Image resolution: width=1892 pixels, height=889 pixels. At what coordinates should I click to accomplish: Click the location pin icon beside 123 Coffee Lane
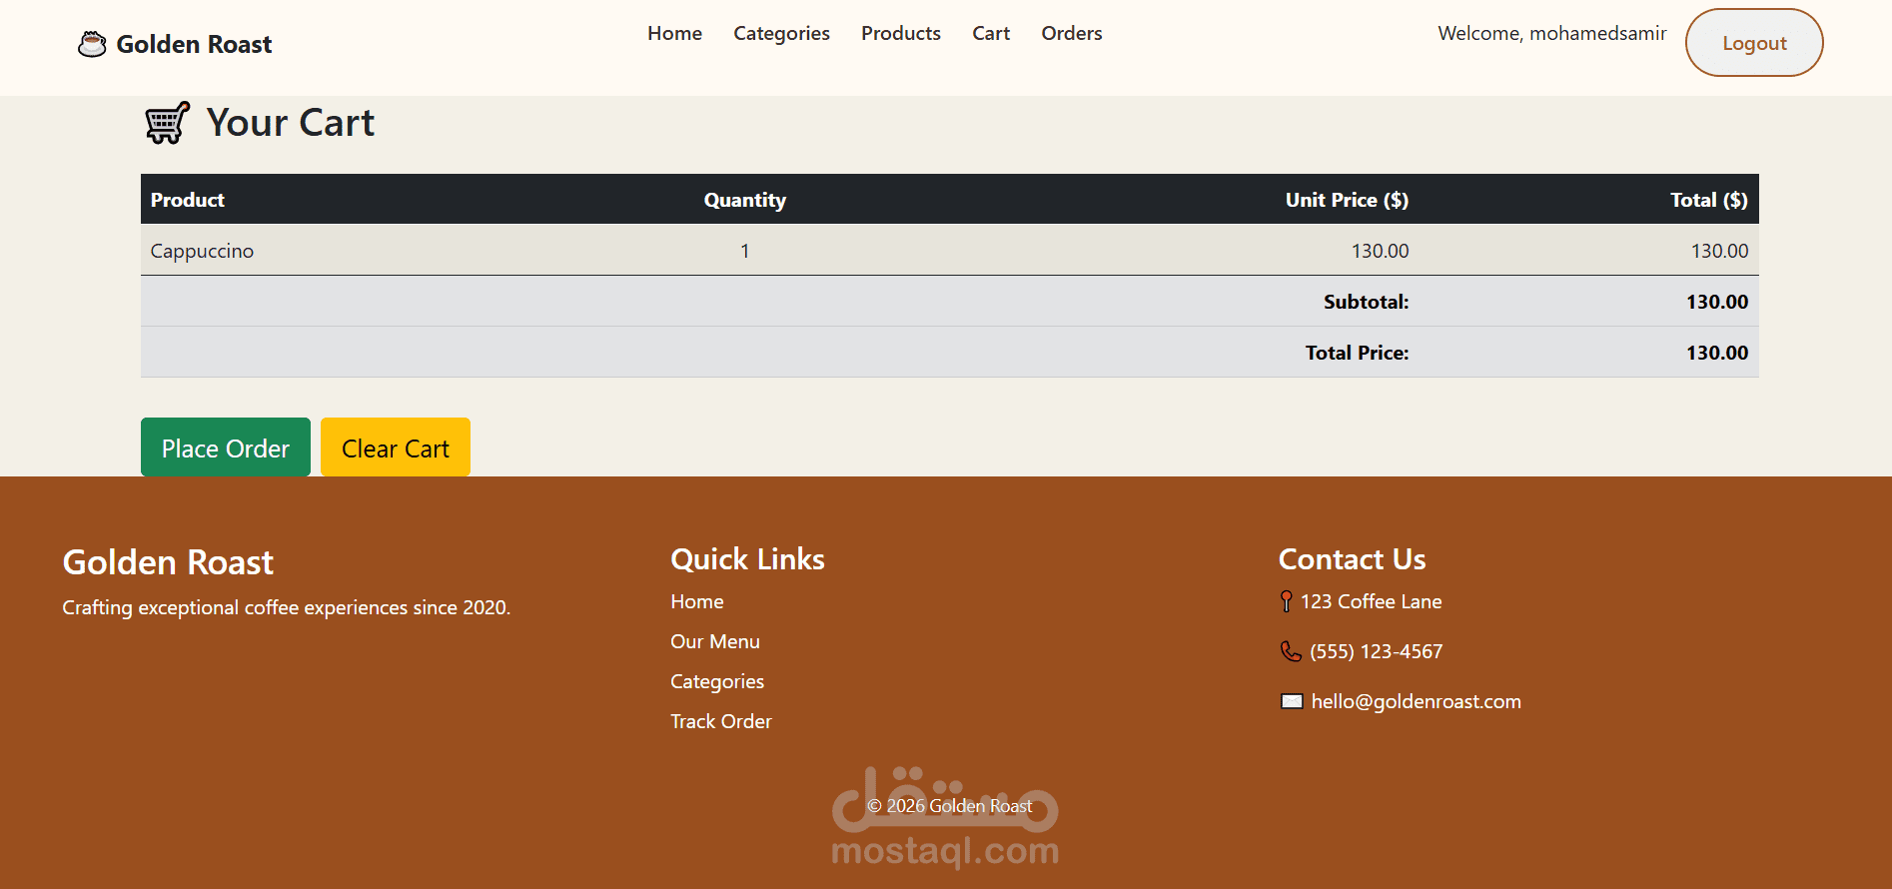[x=1287, y=601]
